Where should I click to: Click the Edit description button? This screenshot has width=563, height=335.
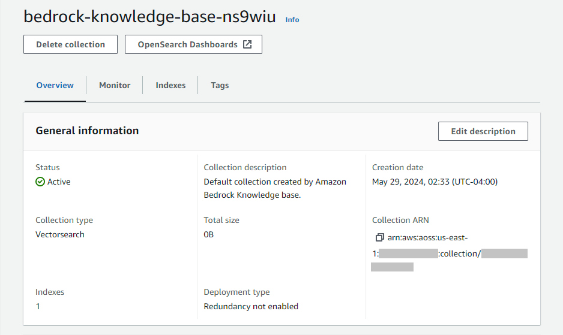pyautogui.click(x=483, y=131)
